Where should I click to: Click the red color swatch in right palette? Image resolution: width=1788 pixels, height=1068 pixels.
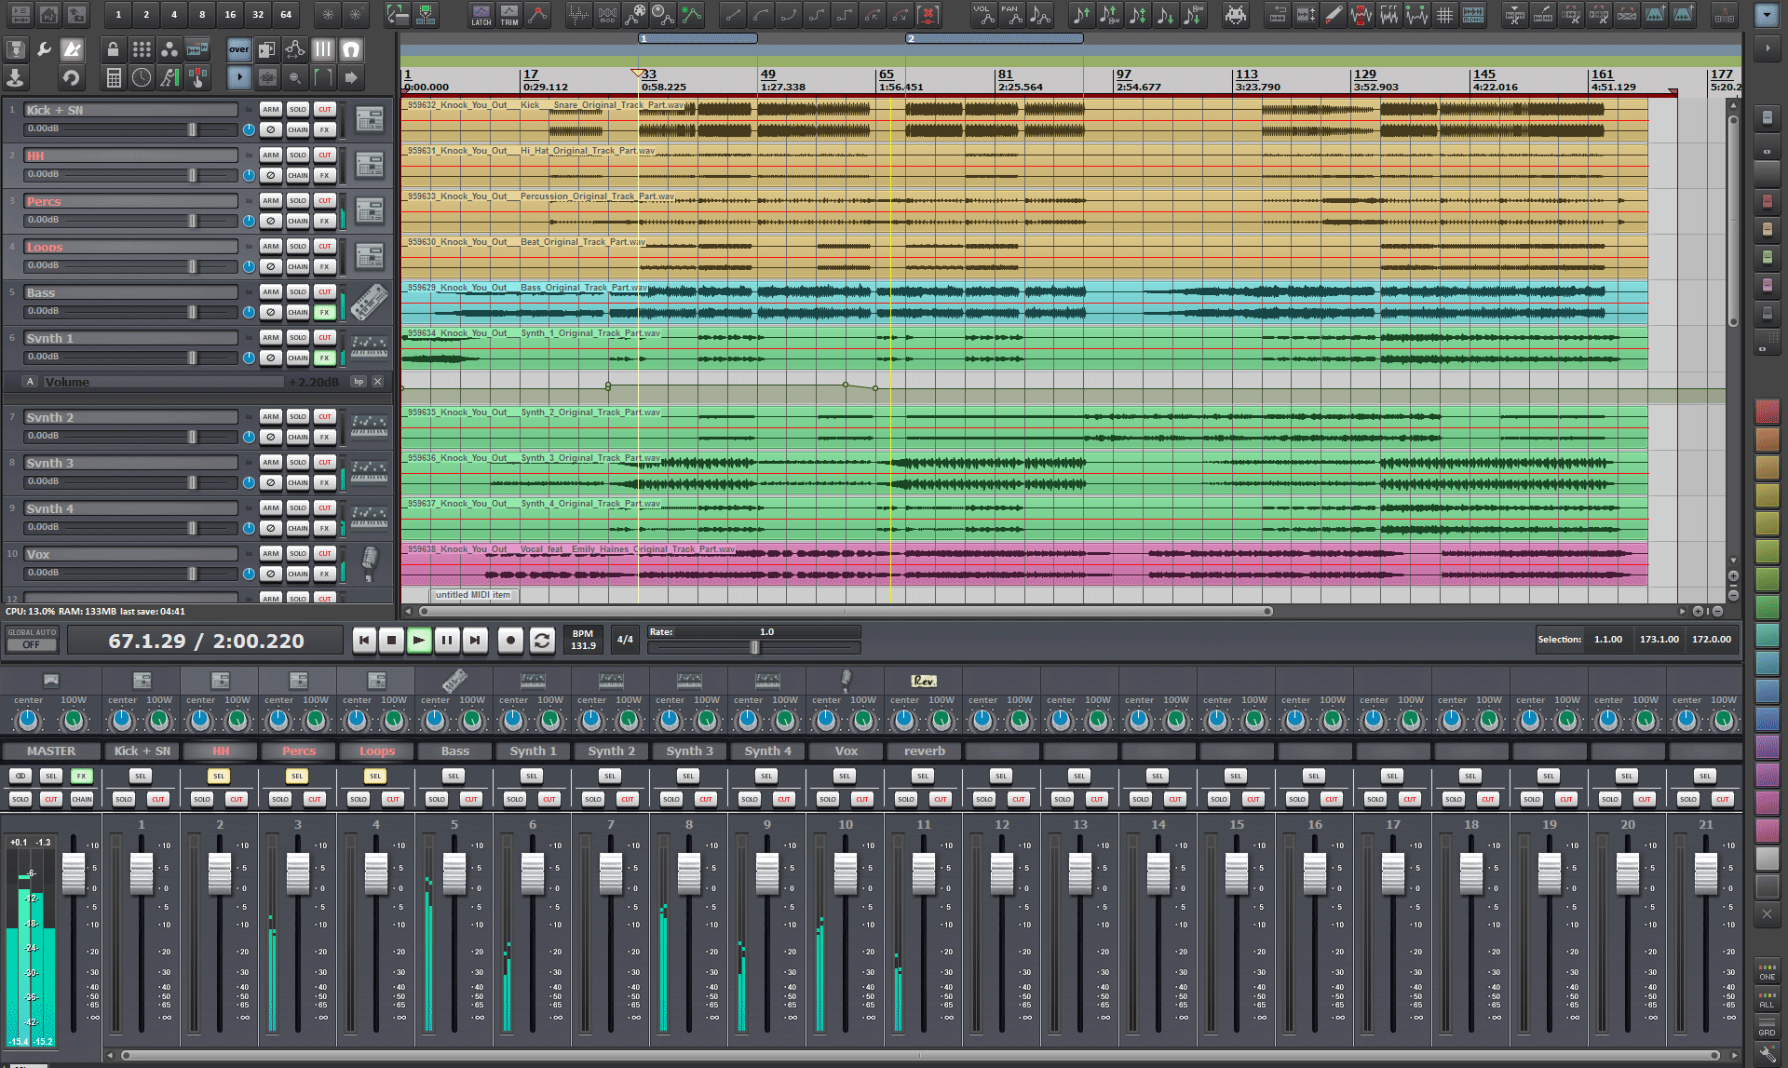1767,411
